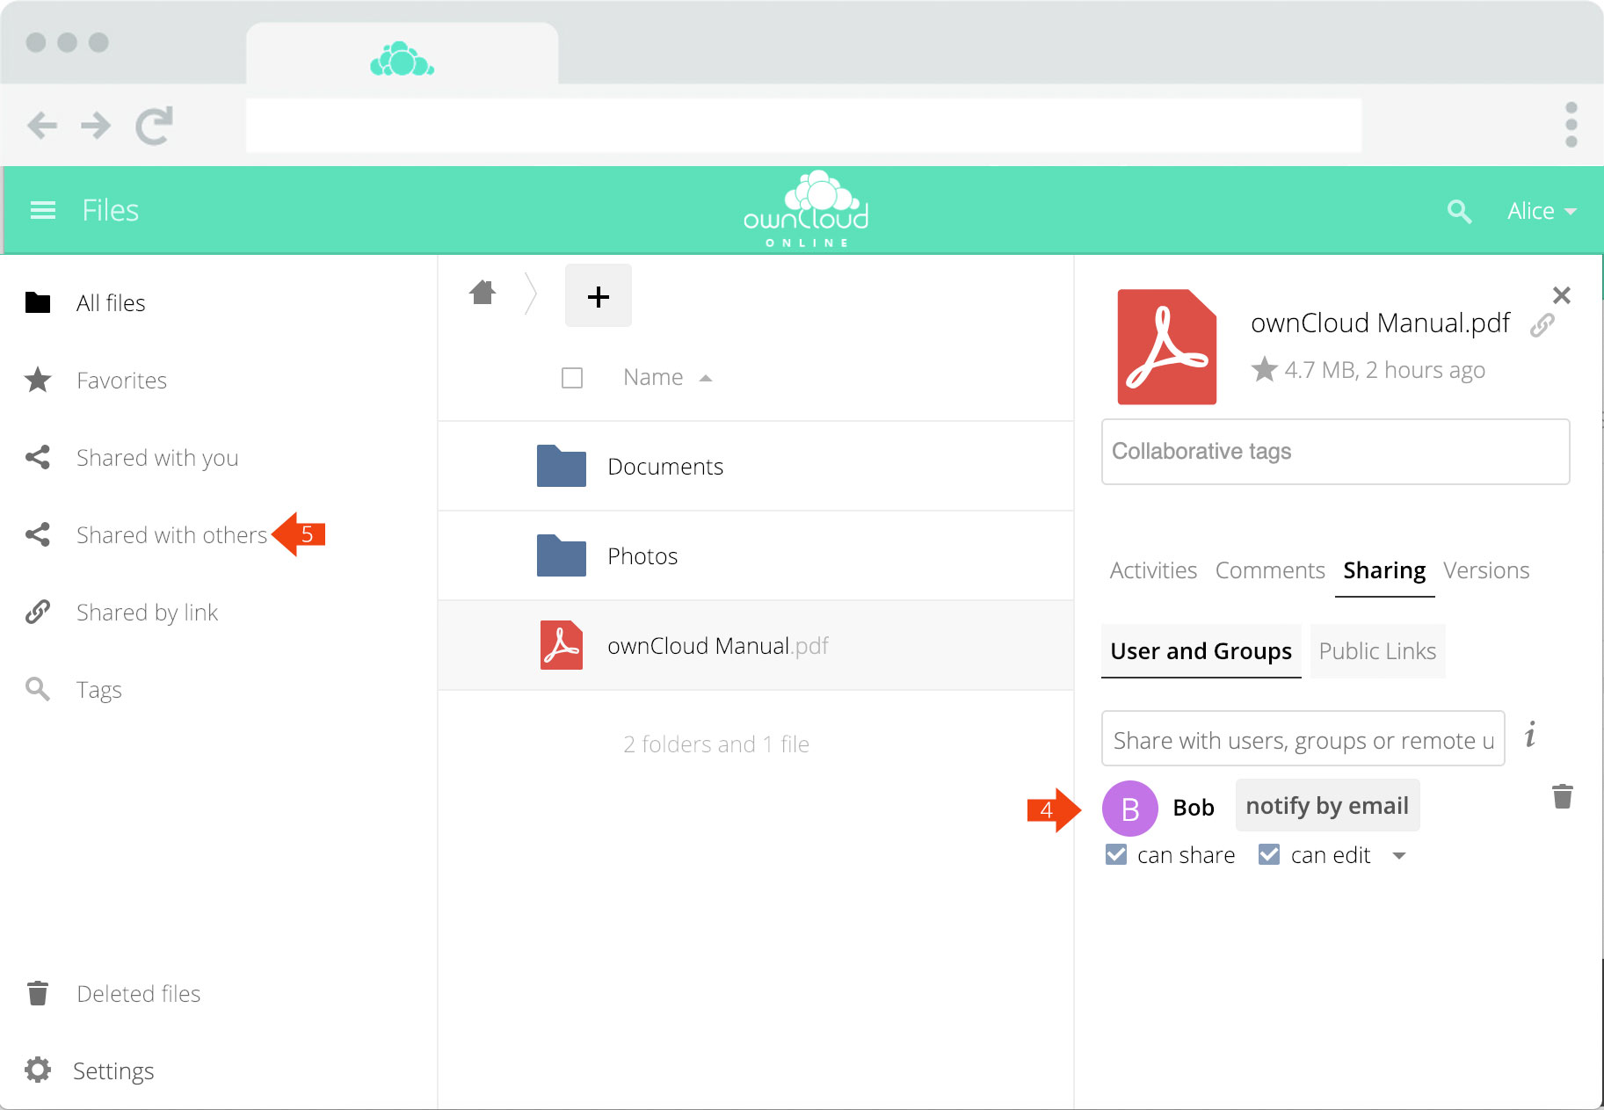
Task: Favorite the file using star icon
Action: (1264, 370)
